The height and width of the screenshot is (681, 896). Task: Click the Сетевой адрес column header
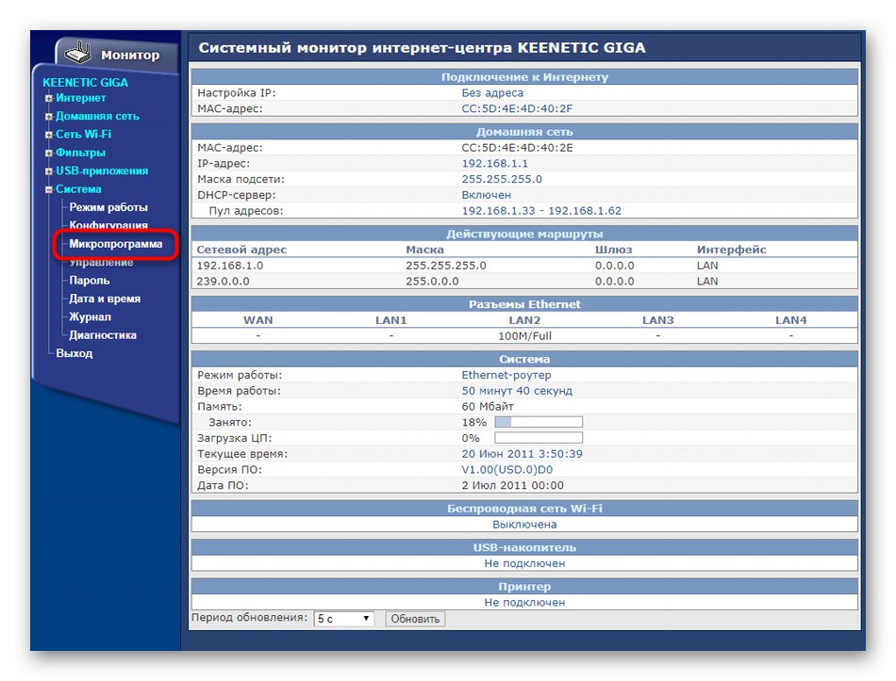click(241, 250)
